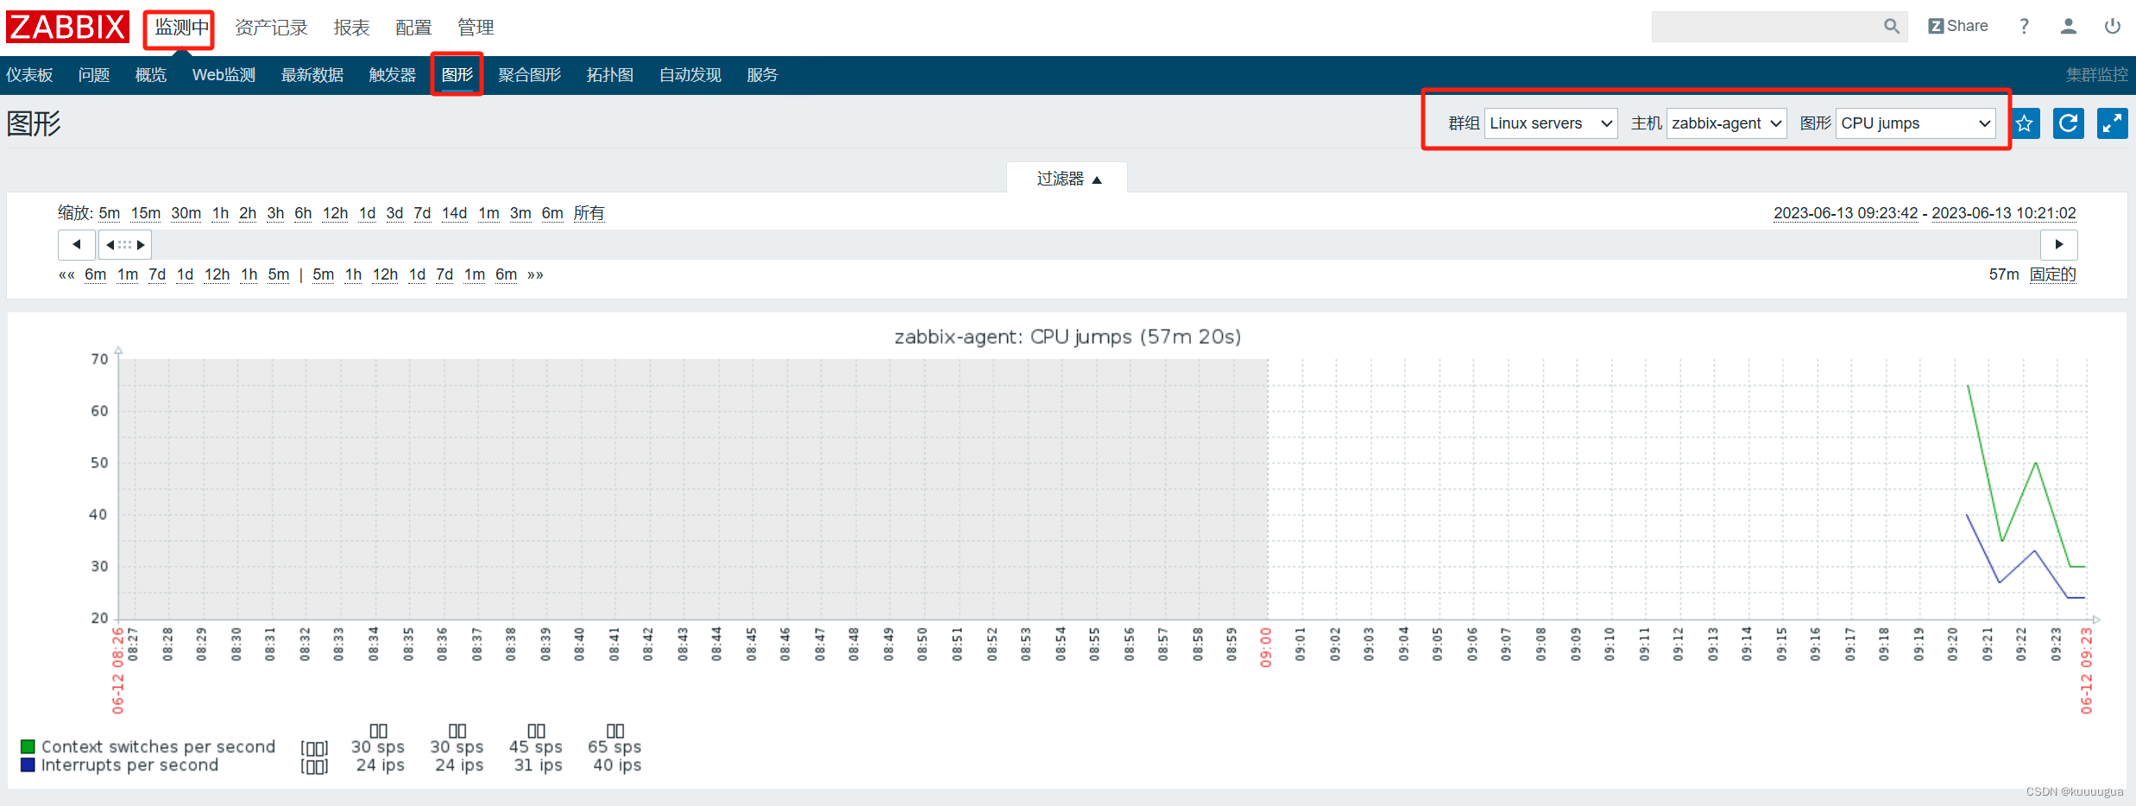
Task: Go to 仪表板 submenu
Action: point(29,75)
